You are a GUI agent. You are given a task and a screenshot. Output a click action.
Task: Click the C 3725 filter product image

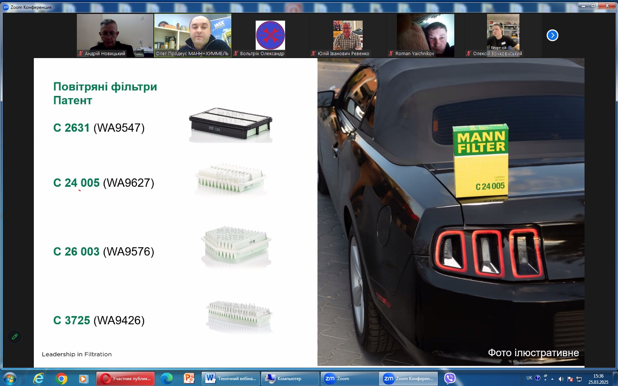[x=239, y=317]
